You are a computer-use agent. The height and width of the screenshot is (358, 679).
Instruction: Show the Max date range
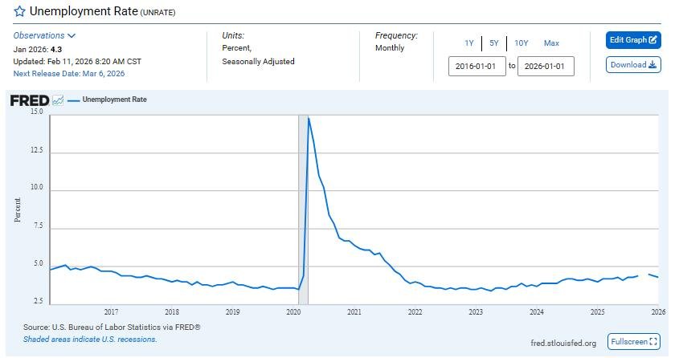tap(551, 43)
